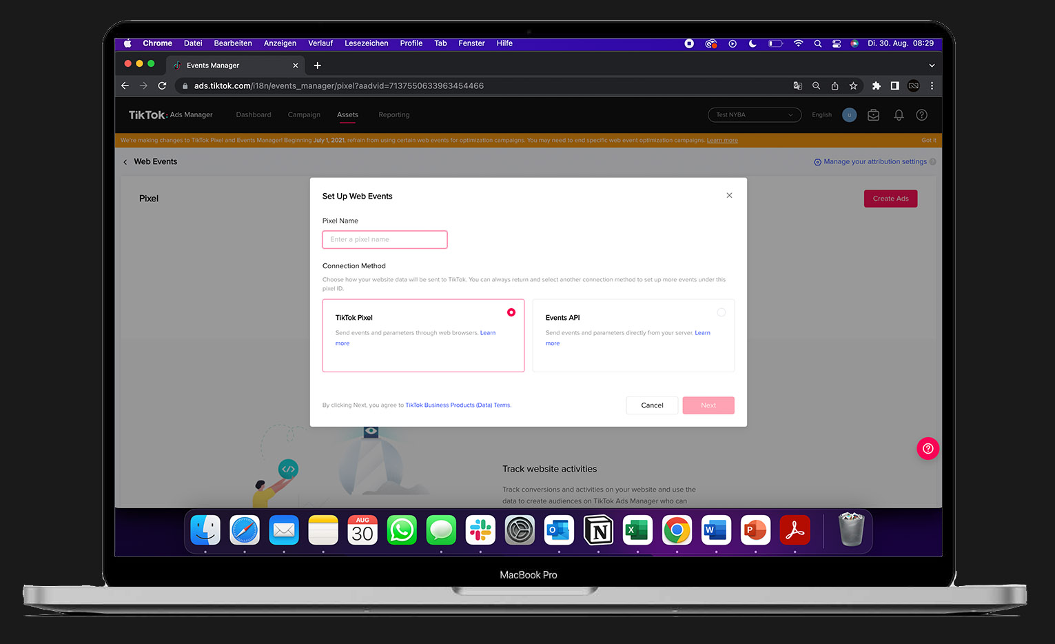The height and width of the screenshot is (644, 1055).
Task: Click the Wi-Fi status icon
Action: click(798, 43)
